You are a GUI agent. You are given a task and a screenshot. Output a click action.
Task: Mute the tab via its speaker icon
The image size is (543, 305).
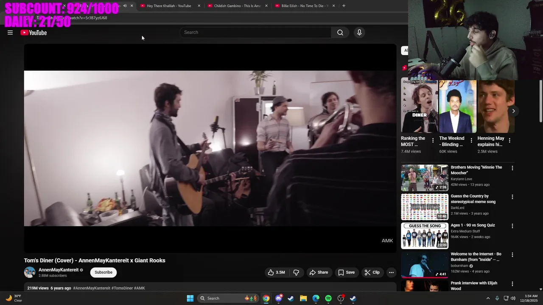125,6
